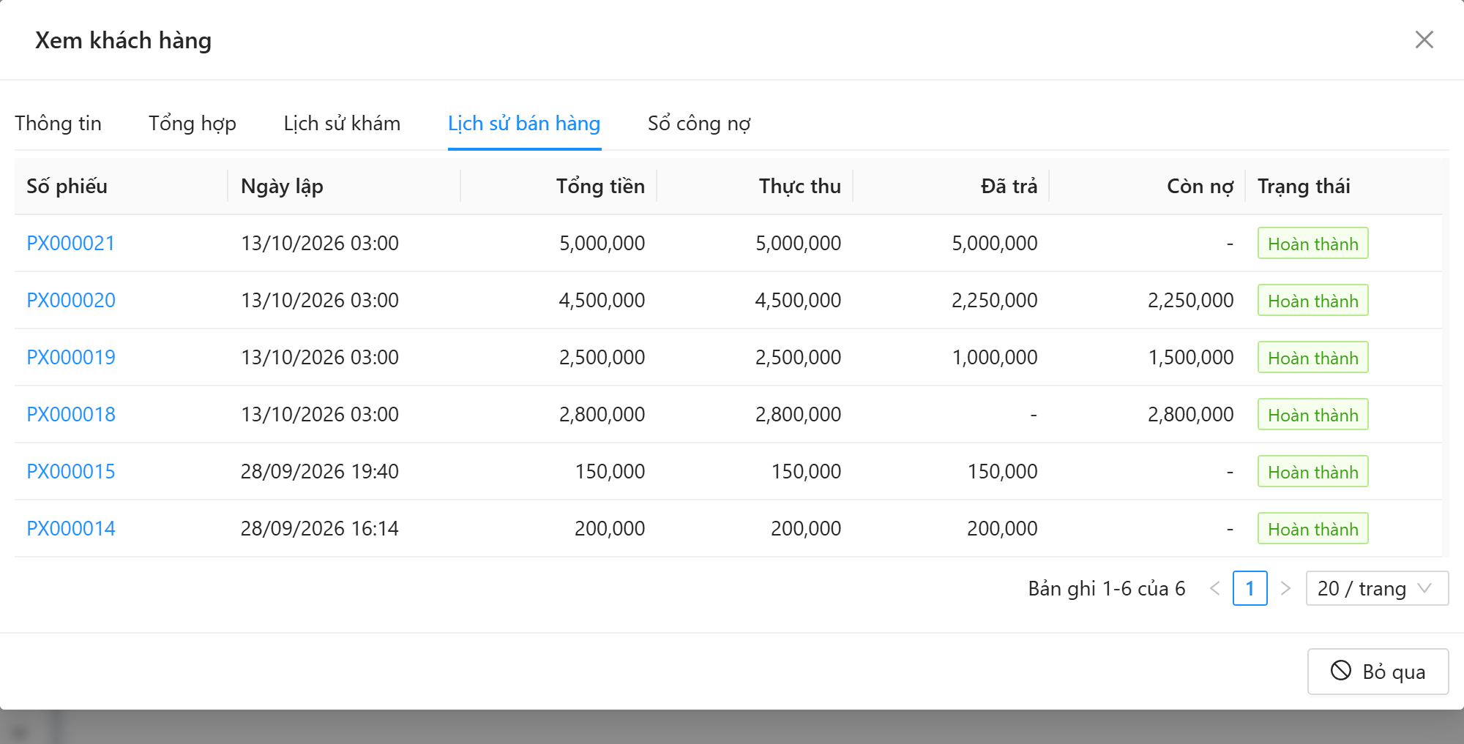
Task: Select page 1 in pagination
Action: coord(1250,588)
